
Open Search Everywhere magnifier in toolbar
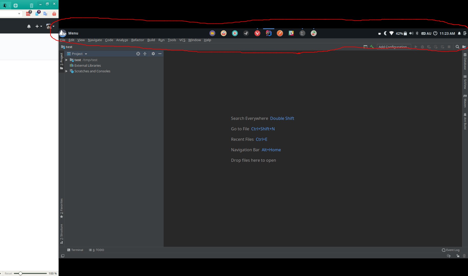tap(457, 47)
